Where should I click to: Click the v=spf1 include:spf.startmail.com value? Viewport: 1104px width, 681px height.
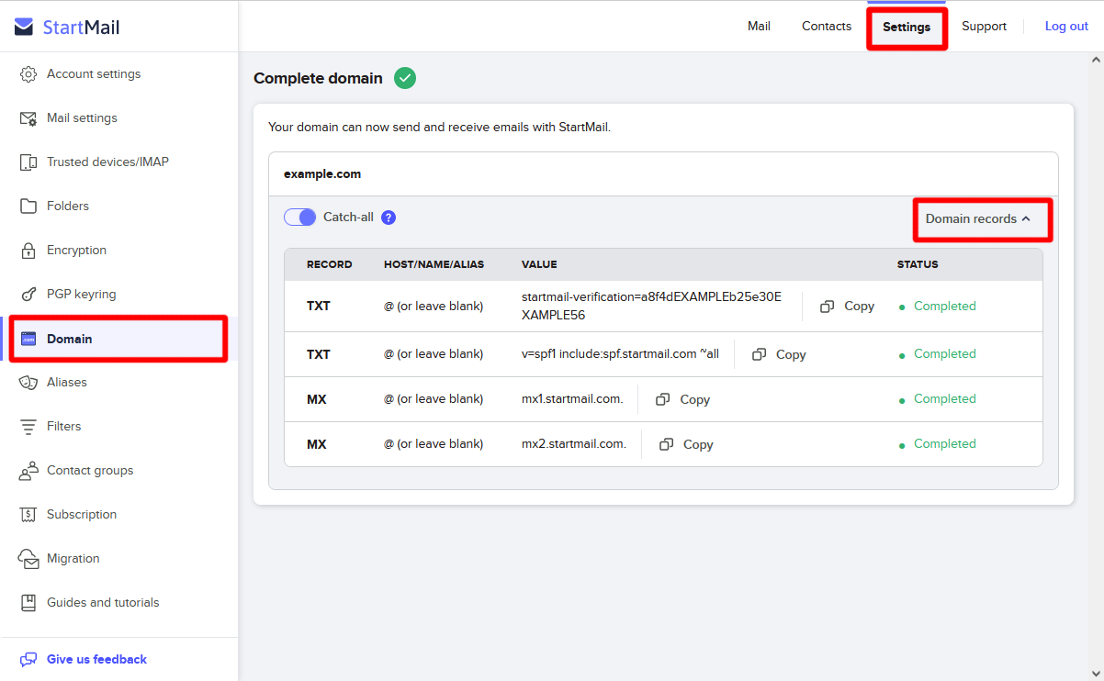click(x=620, y=354)
